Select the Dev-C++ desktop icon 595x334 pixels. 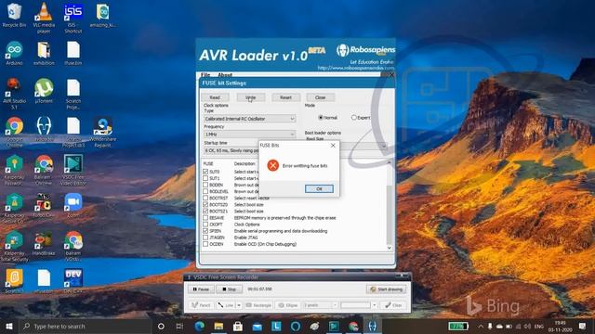[x=73, y=280]
